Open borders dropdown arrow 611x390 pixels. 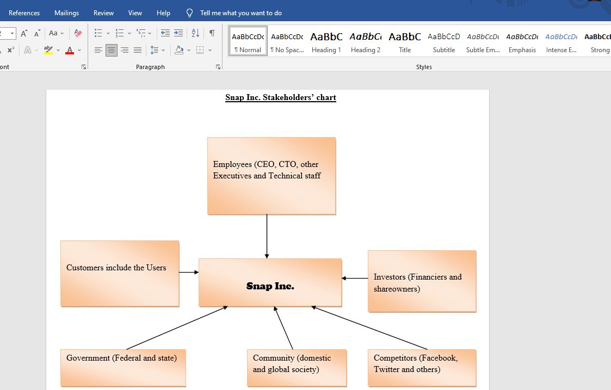point(209,50)
